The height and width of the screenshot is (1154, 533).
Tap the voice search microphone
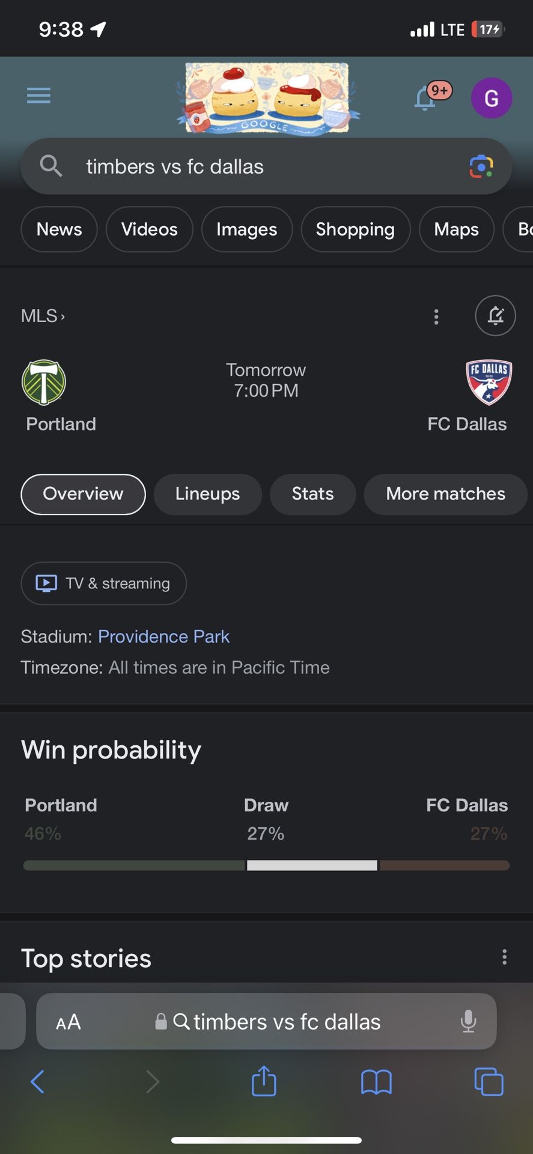468,1021
